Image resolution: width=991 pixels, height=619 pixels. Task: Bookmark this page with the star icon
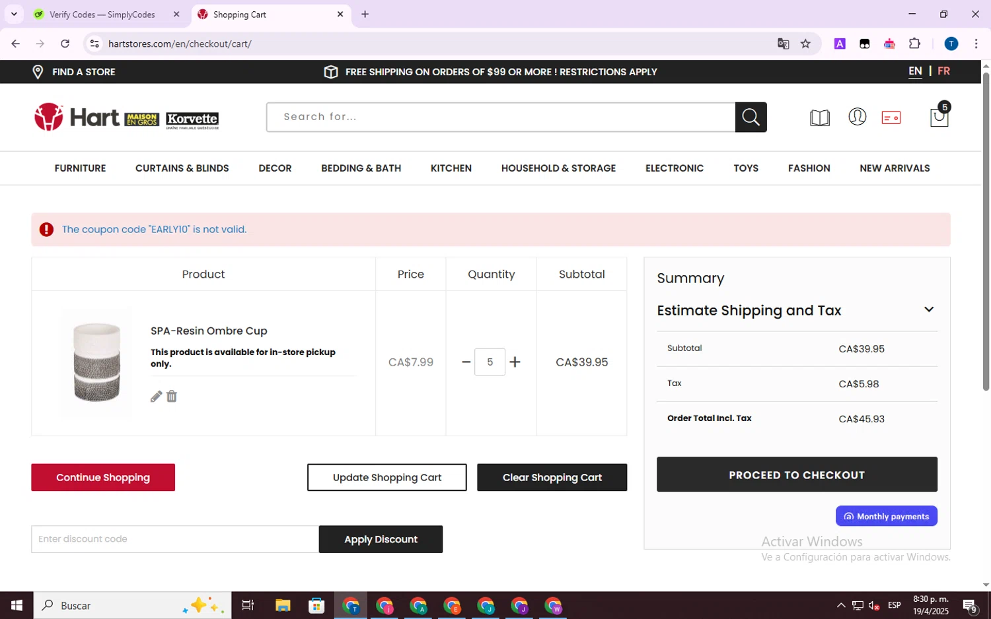coord(805,44)
